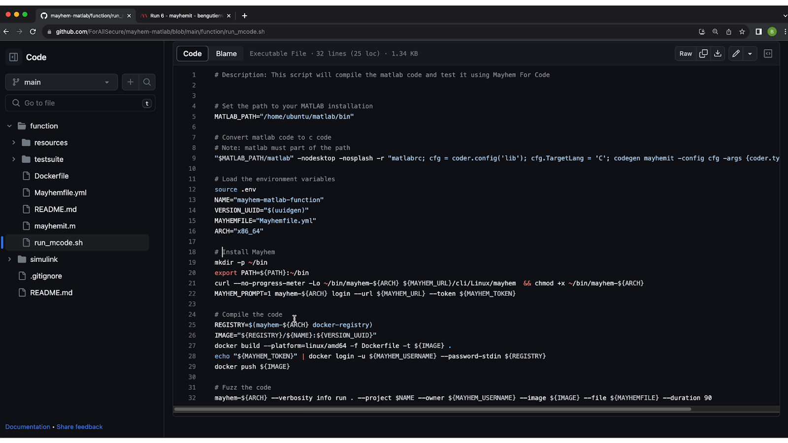
Task: Share this page icon
Action: pos(728,32)
